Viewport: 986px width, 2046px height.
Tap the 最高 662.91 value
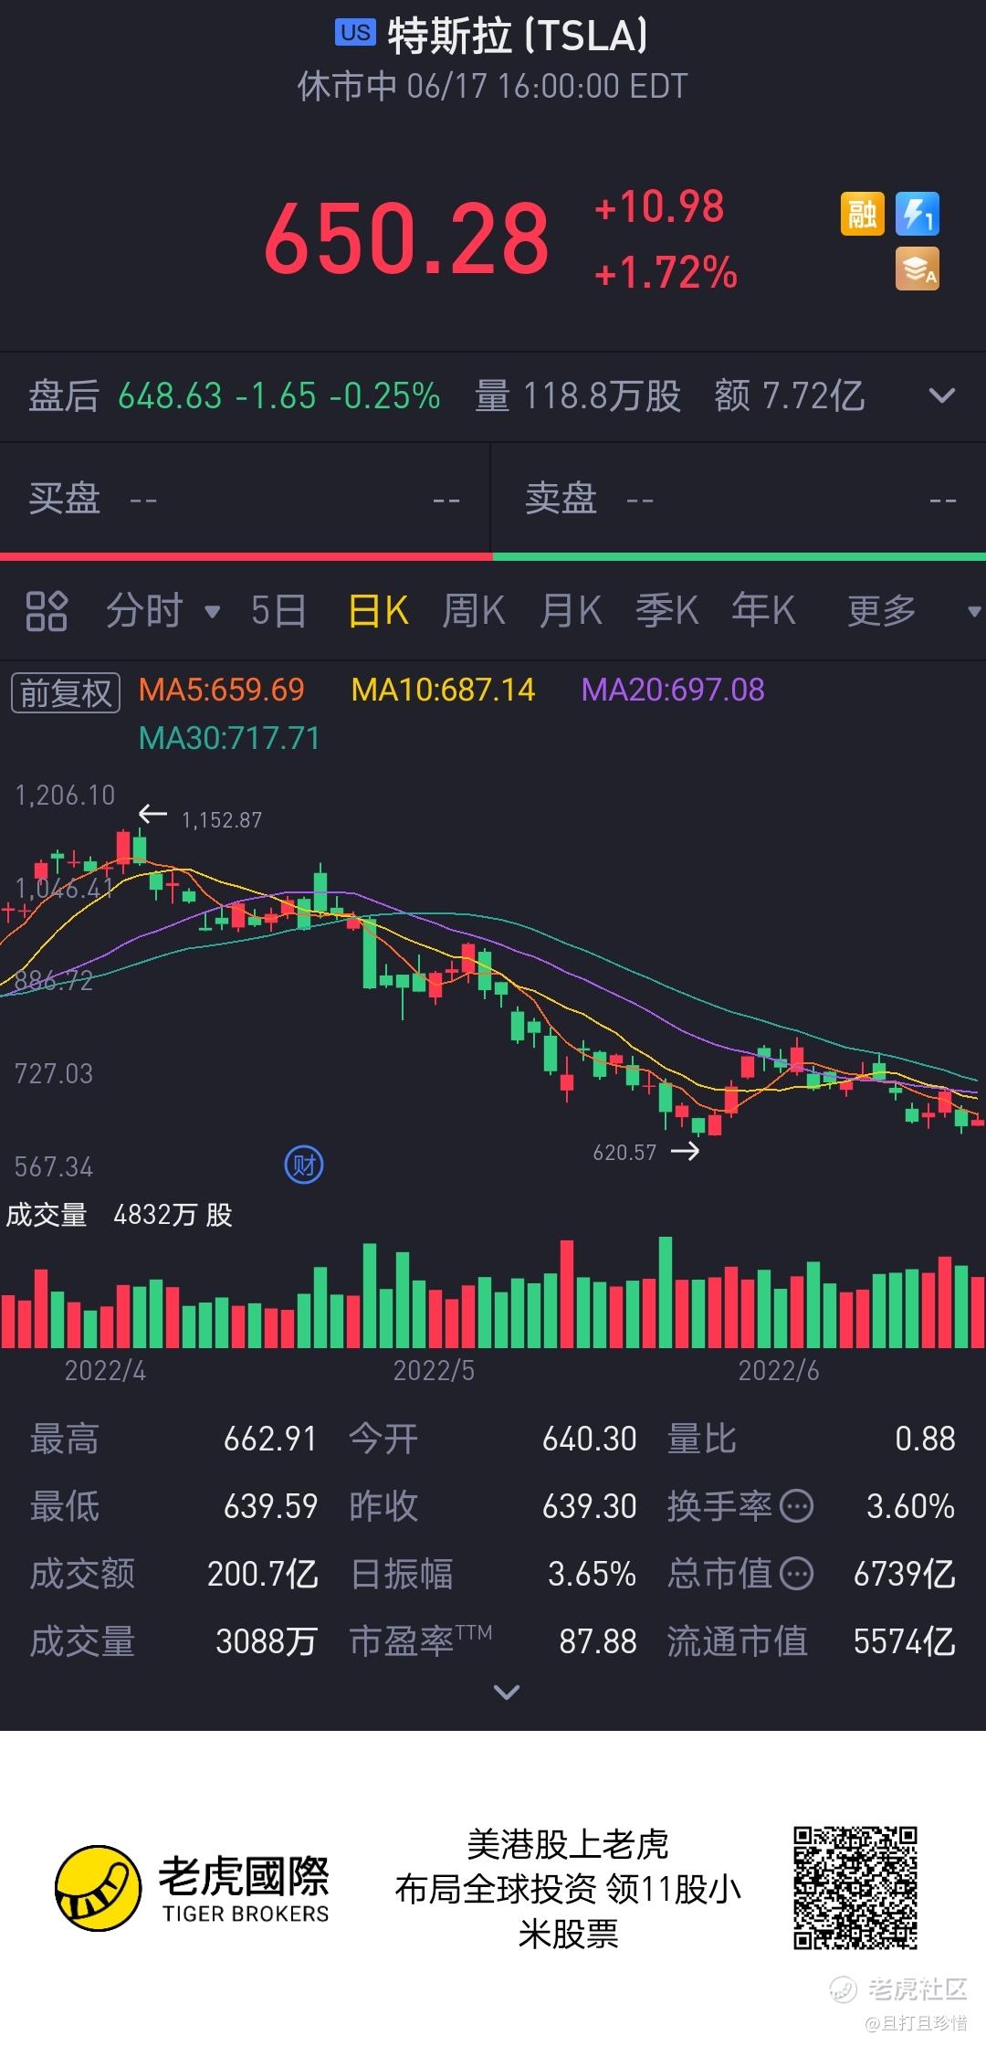[270, 1440]
